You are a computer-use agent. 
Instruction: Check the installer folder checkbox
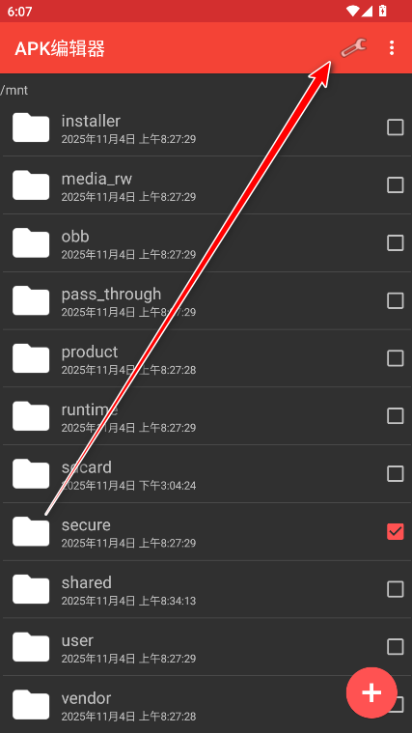(396, 127)
